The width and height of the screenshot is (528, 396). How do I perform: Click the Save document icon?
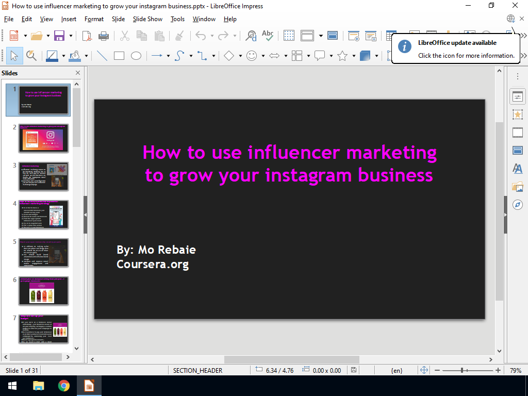[x=59, y=36]
